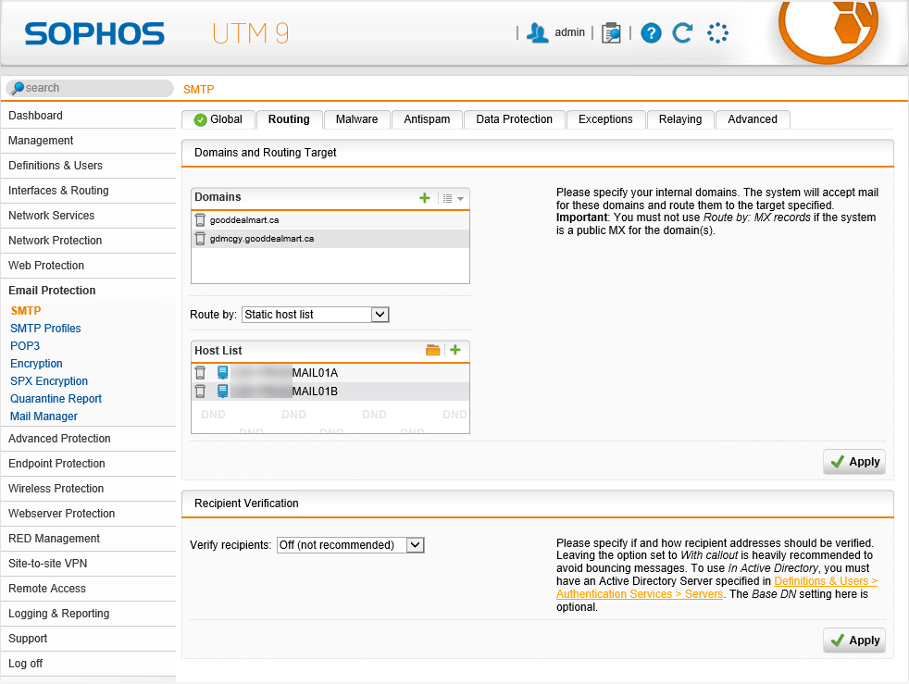Image resolution: width=909 pixels, height=684 pixels.
Task: Expand Interfaces & Routing menu
Action: 89,191
